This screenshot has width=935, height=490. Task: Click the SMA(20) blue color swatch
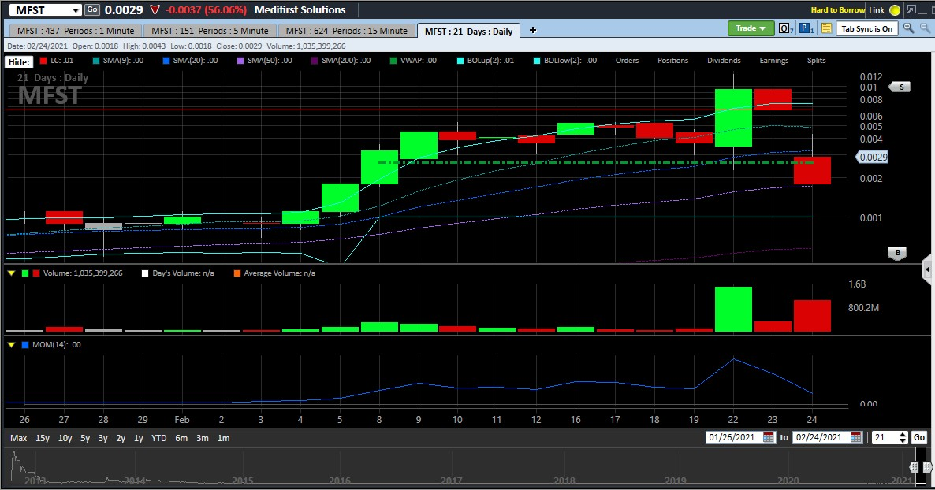[166, 61]
